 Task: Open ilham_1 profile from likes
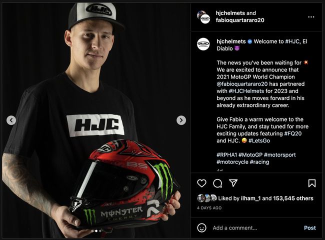coord(250,198)
